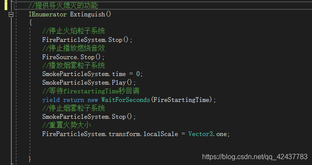Click the Vector3 type name

201,134
